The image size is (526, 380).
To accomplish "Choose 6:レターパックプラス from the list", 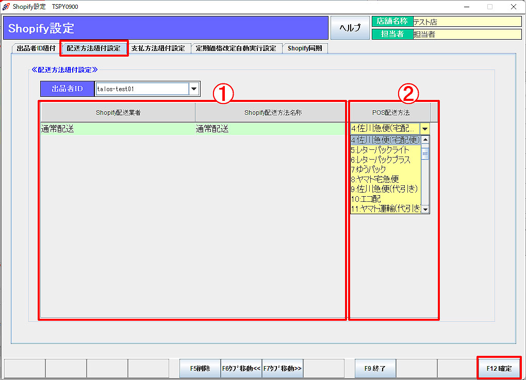I will (x=386, y=160).
